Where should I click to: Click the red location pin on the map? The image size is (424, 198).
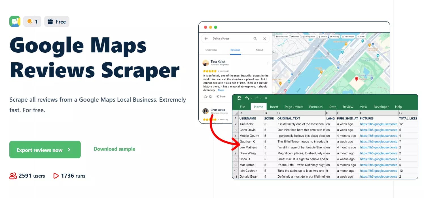coord(357,79)
